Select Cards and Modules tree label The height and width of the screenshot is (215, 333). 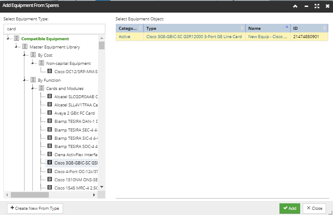[x=65, y=89]
